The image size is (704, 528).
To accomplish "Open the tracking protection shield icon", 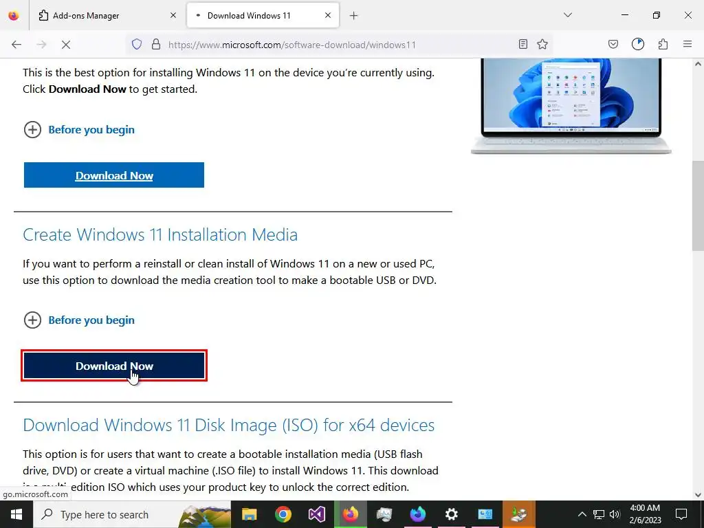I will 137,45.
